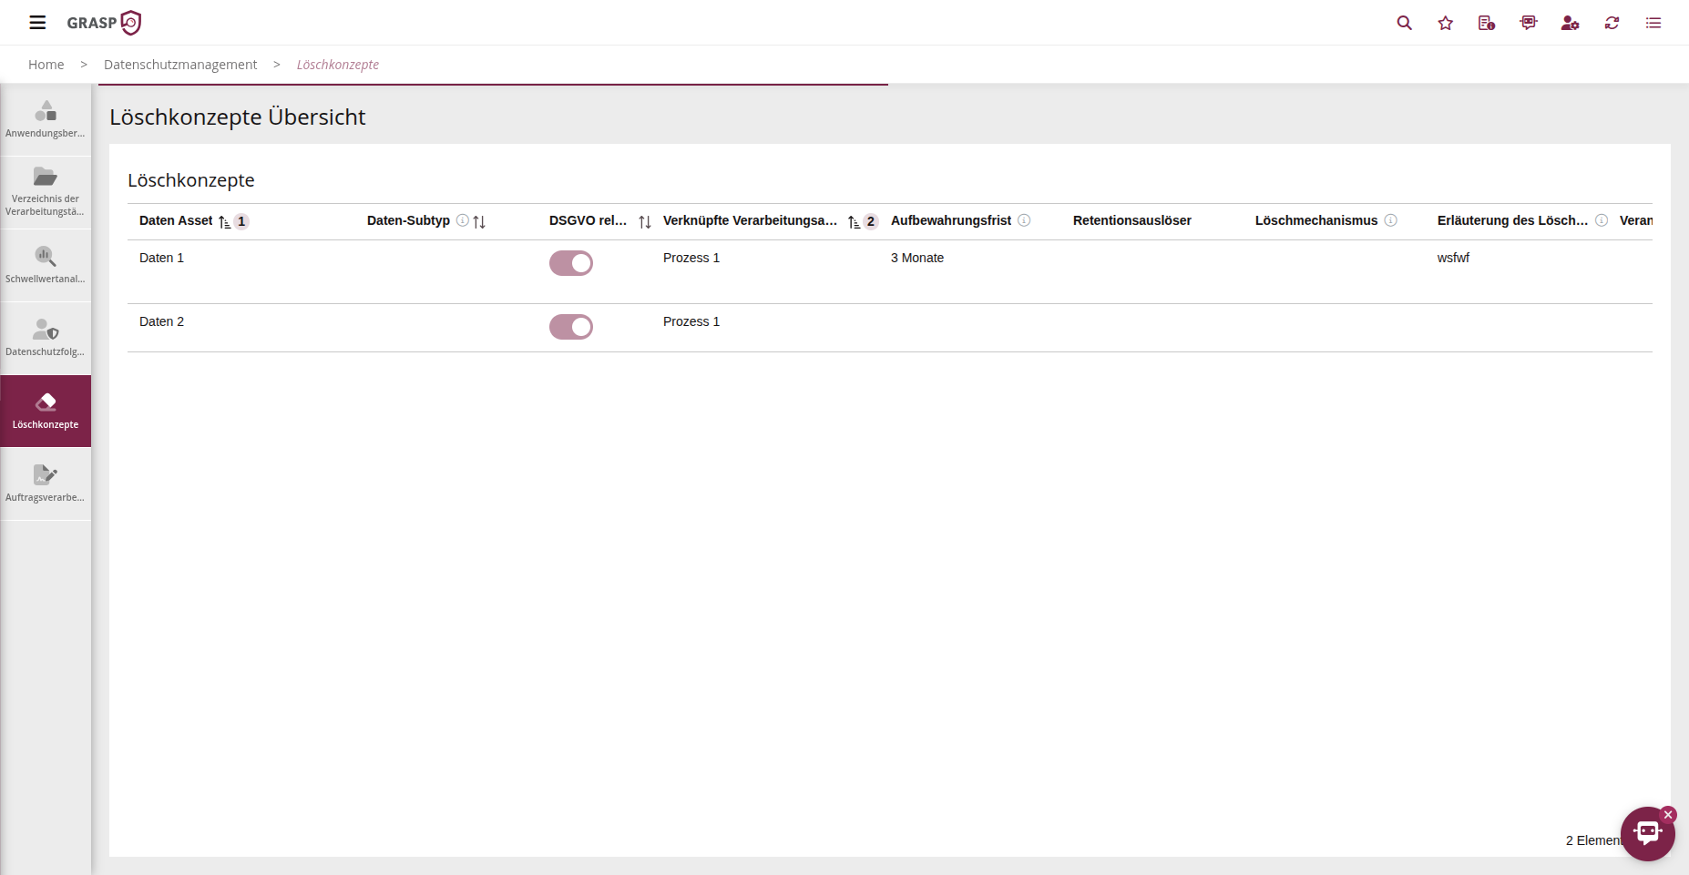Sort by Daten Asset column
This screenshot has height=875, width=1689.
coord(224,221)
